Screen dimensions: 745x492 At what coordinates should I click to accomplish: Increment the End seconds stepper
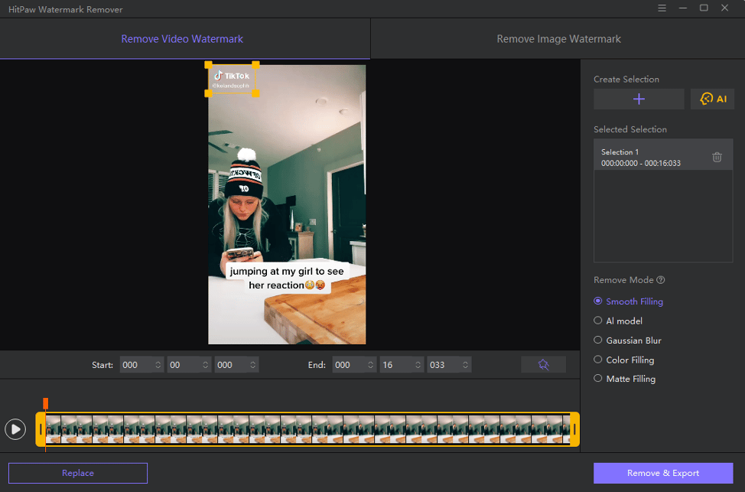[418, 361]
